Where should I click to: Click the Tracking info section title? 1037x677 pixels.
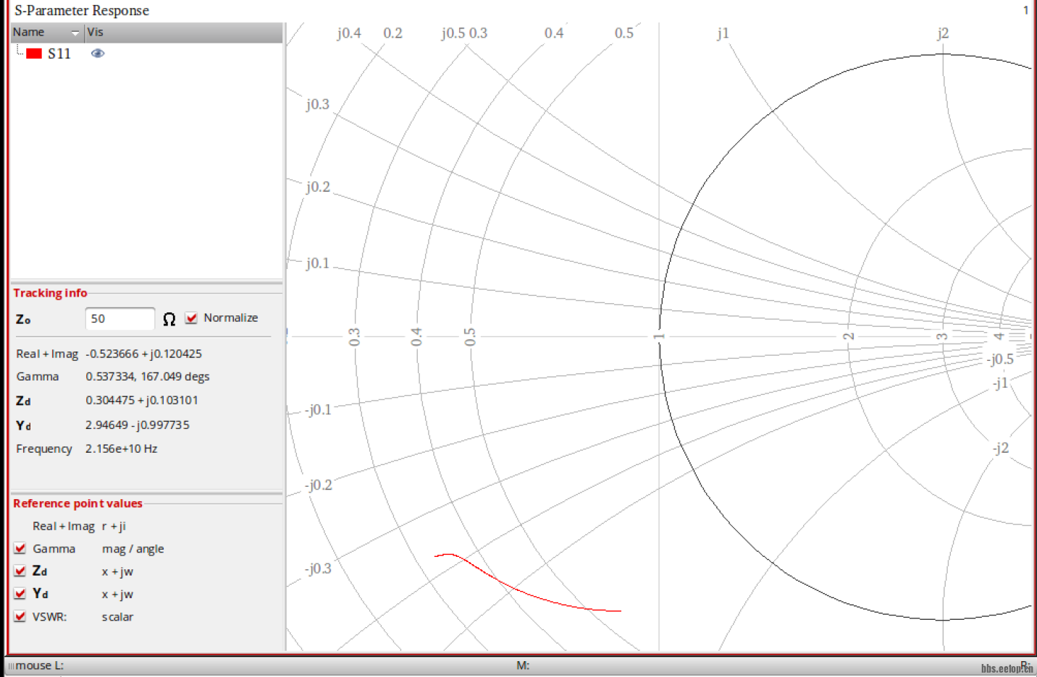click(50, 293)
